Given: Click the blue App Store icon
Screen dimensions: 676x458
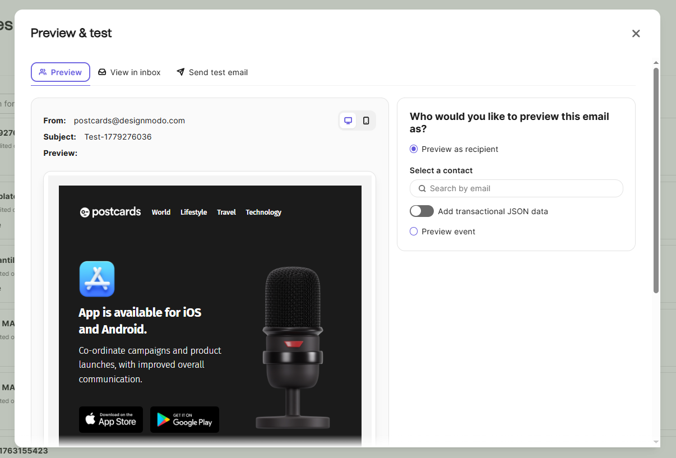Looking at the screenshot, I should pyautogui.click(x=97, y=279).
